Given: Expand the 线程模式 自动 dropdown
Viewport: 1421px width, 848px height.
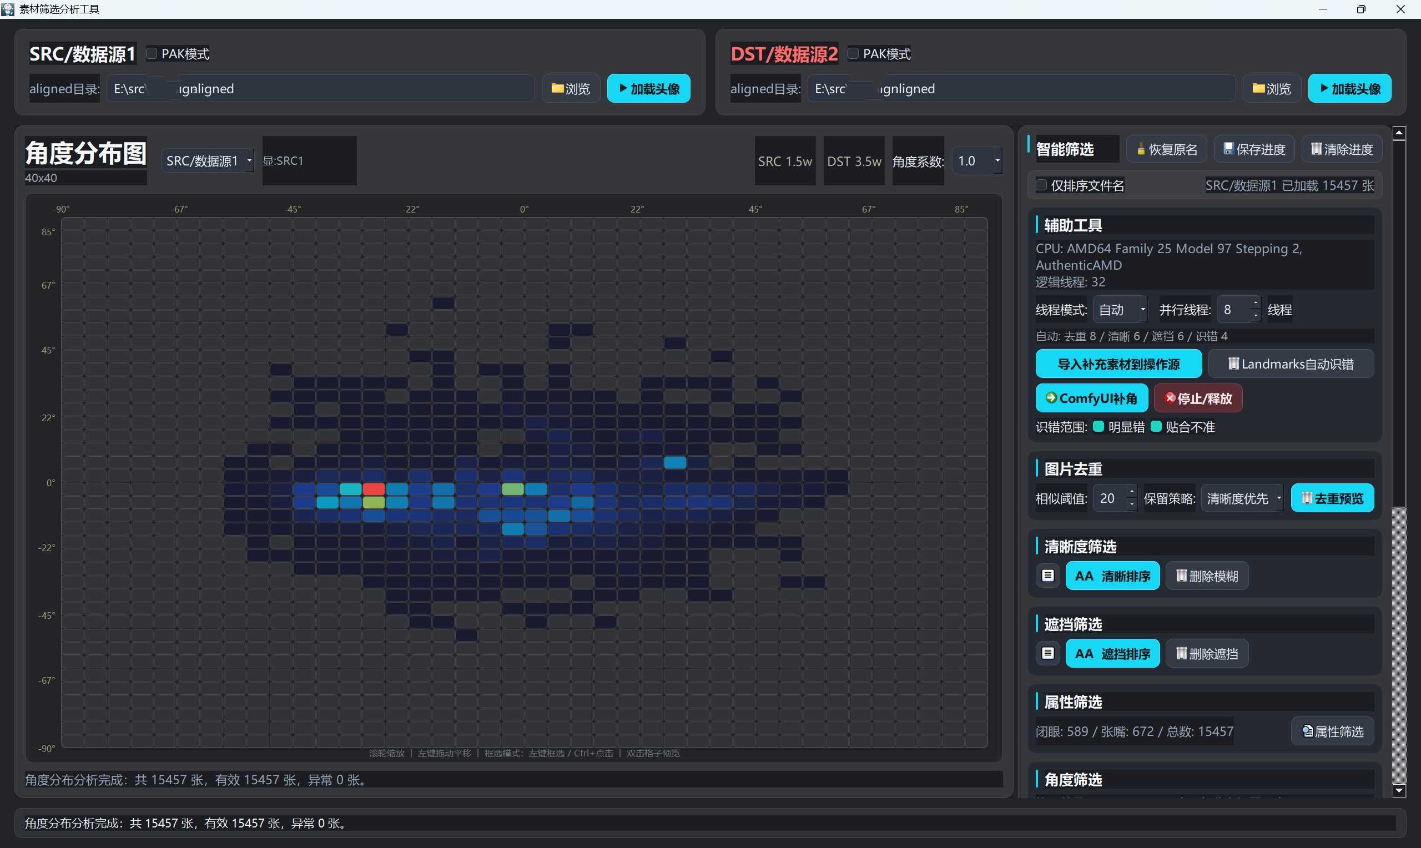Looking at the screenshot, I should [x=1120, y=310].
